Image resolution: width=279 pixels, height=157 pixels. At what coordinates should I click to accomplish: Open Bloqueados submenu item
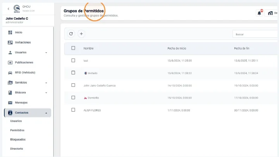tap(18, 140)
